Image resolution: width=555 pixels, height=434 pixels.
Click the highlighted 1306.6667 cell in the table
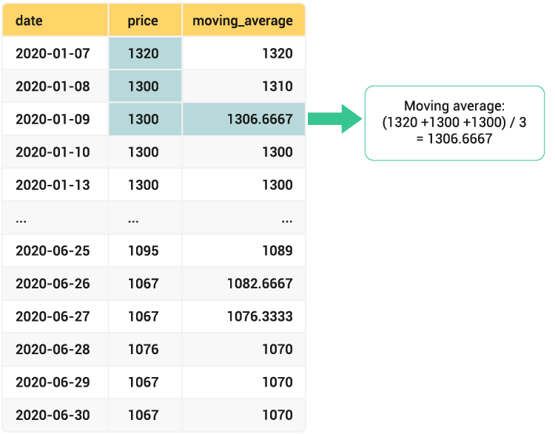(244, 119)
